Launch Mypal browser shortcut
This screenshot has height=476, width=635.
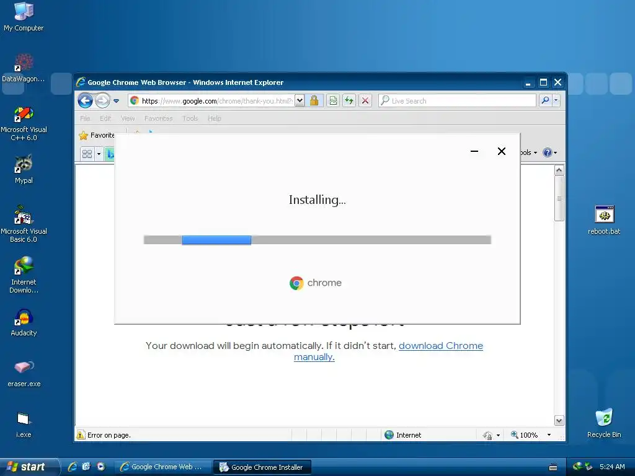24,169
